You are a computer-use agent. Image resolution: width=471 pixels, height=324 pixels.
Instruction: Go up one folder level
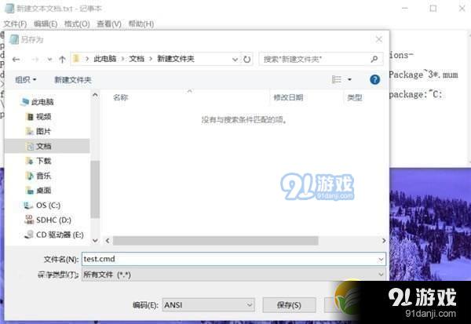(62, 60)
